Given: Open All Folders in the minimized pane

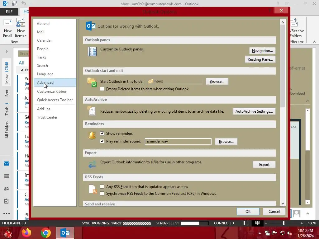Looking at the screenshot, I should [x=7, y=130].
